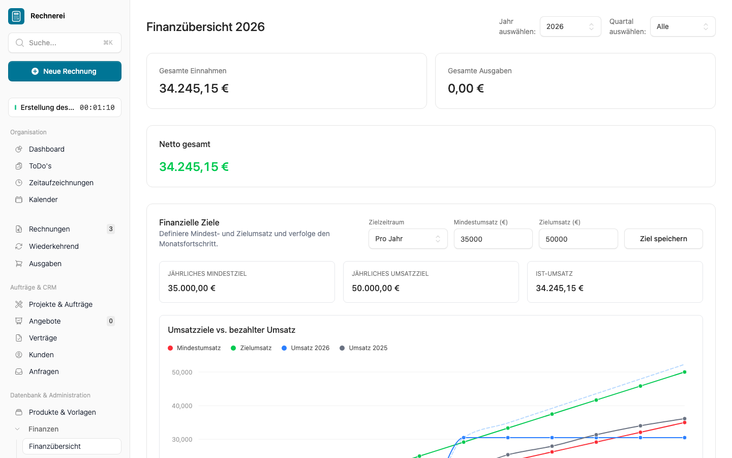Viewport: 732px width, 458px height.
Task: Open Kunden in sidebar
Action: click(65, 355)
